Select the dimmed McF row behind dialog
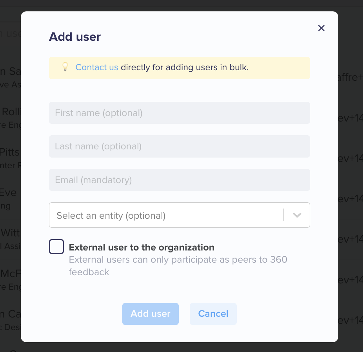Screen dimensions: 363x352 (10, 280)
